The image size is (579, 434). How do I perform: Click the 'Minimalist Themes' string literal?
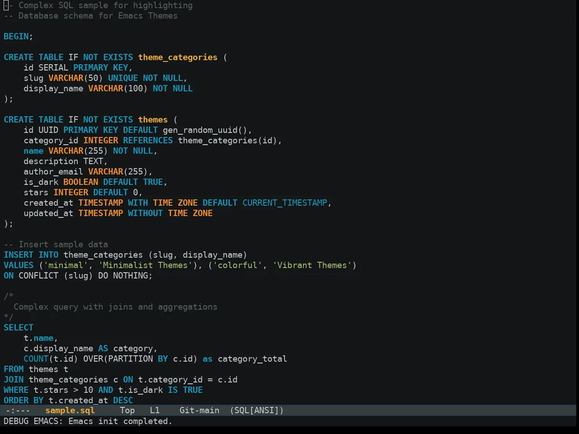pyautogui.click(x=145, y=265)
